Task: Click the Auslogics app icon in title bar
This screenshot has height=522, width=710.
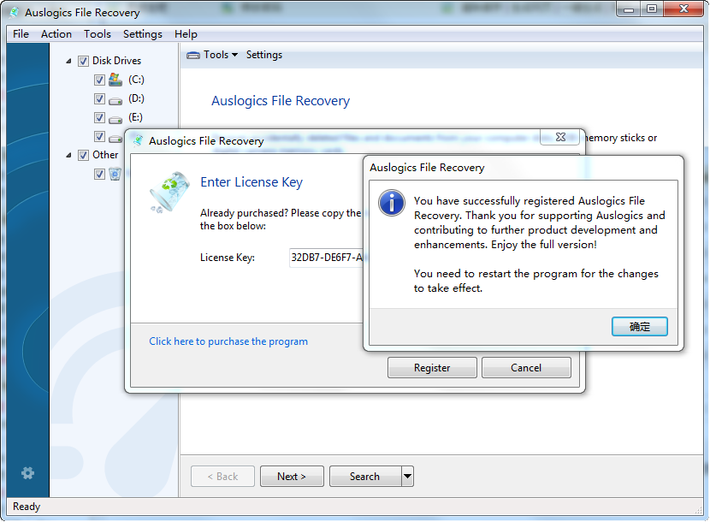Action: [14, 12]
